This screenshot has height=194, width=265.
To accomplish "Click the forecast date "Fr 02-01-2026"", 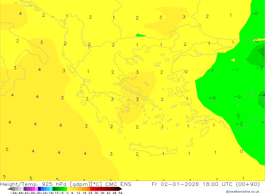I will click(175, 184).
